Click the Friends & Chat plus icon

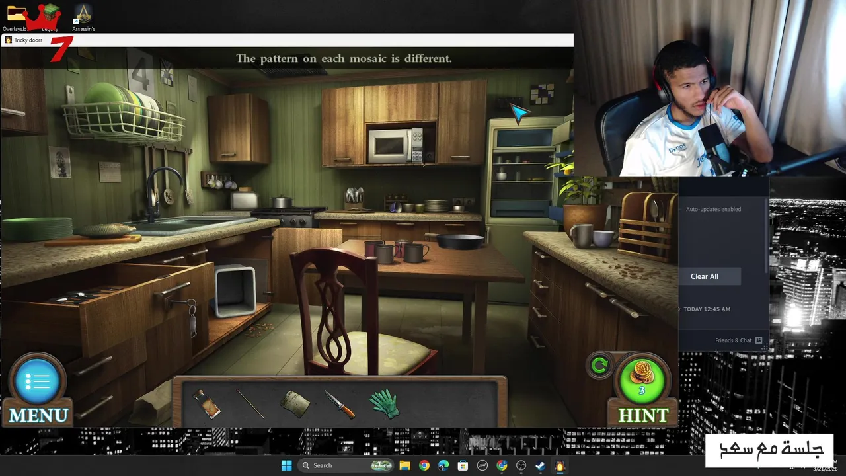tap(758, 340)
